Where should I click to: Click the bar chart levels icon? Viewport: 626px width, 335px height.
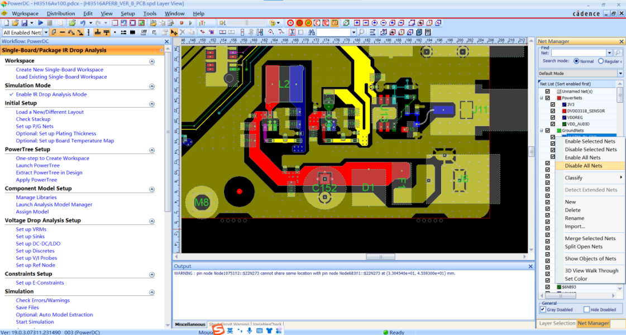202,23
